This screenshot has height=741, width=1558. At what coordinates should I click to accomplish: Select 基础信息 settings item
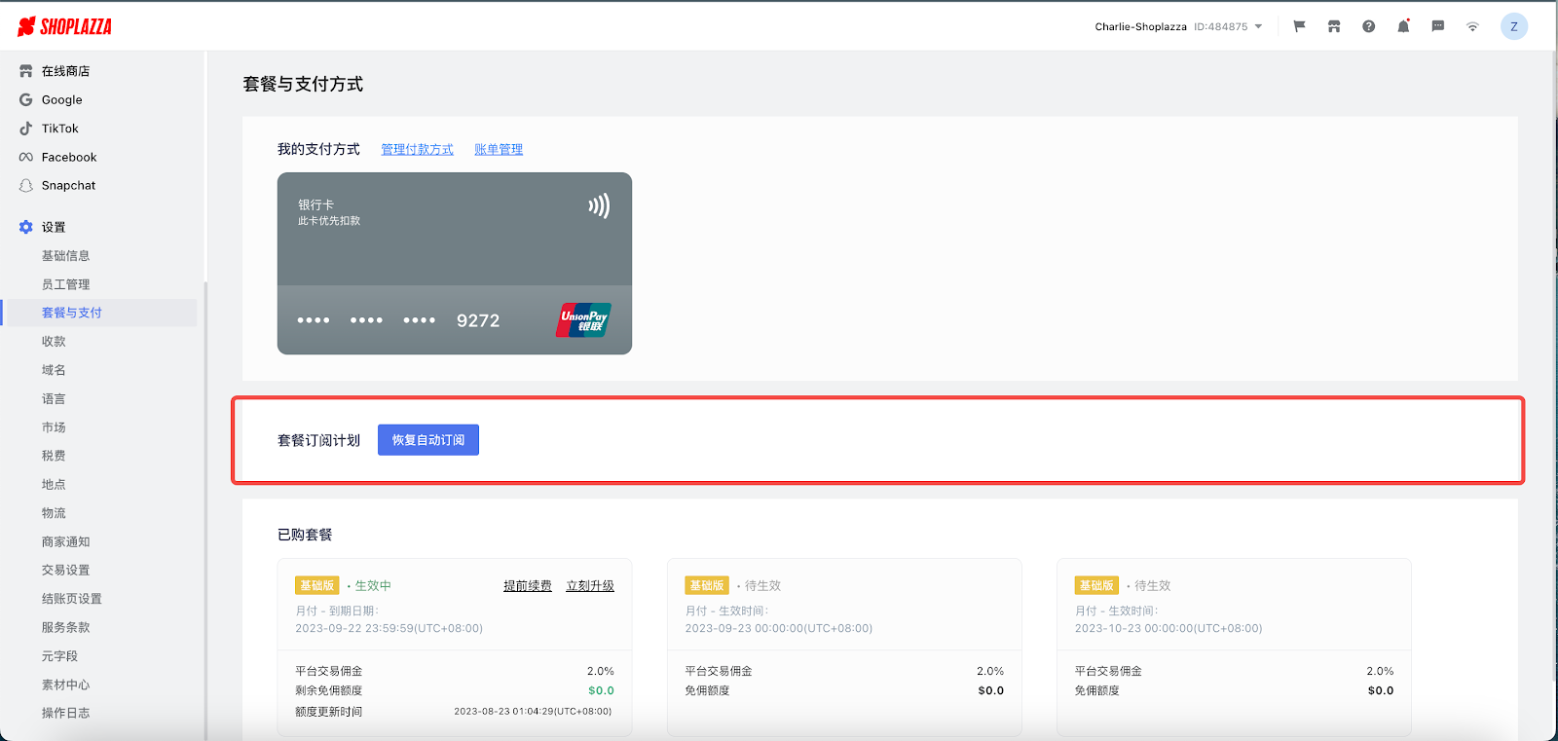point(65,256)
